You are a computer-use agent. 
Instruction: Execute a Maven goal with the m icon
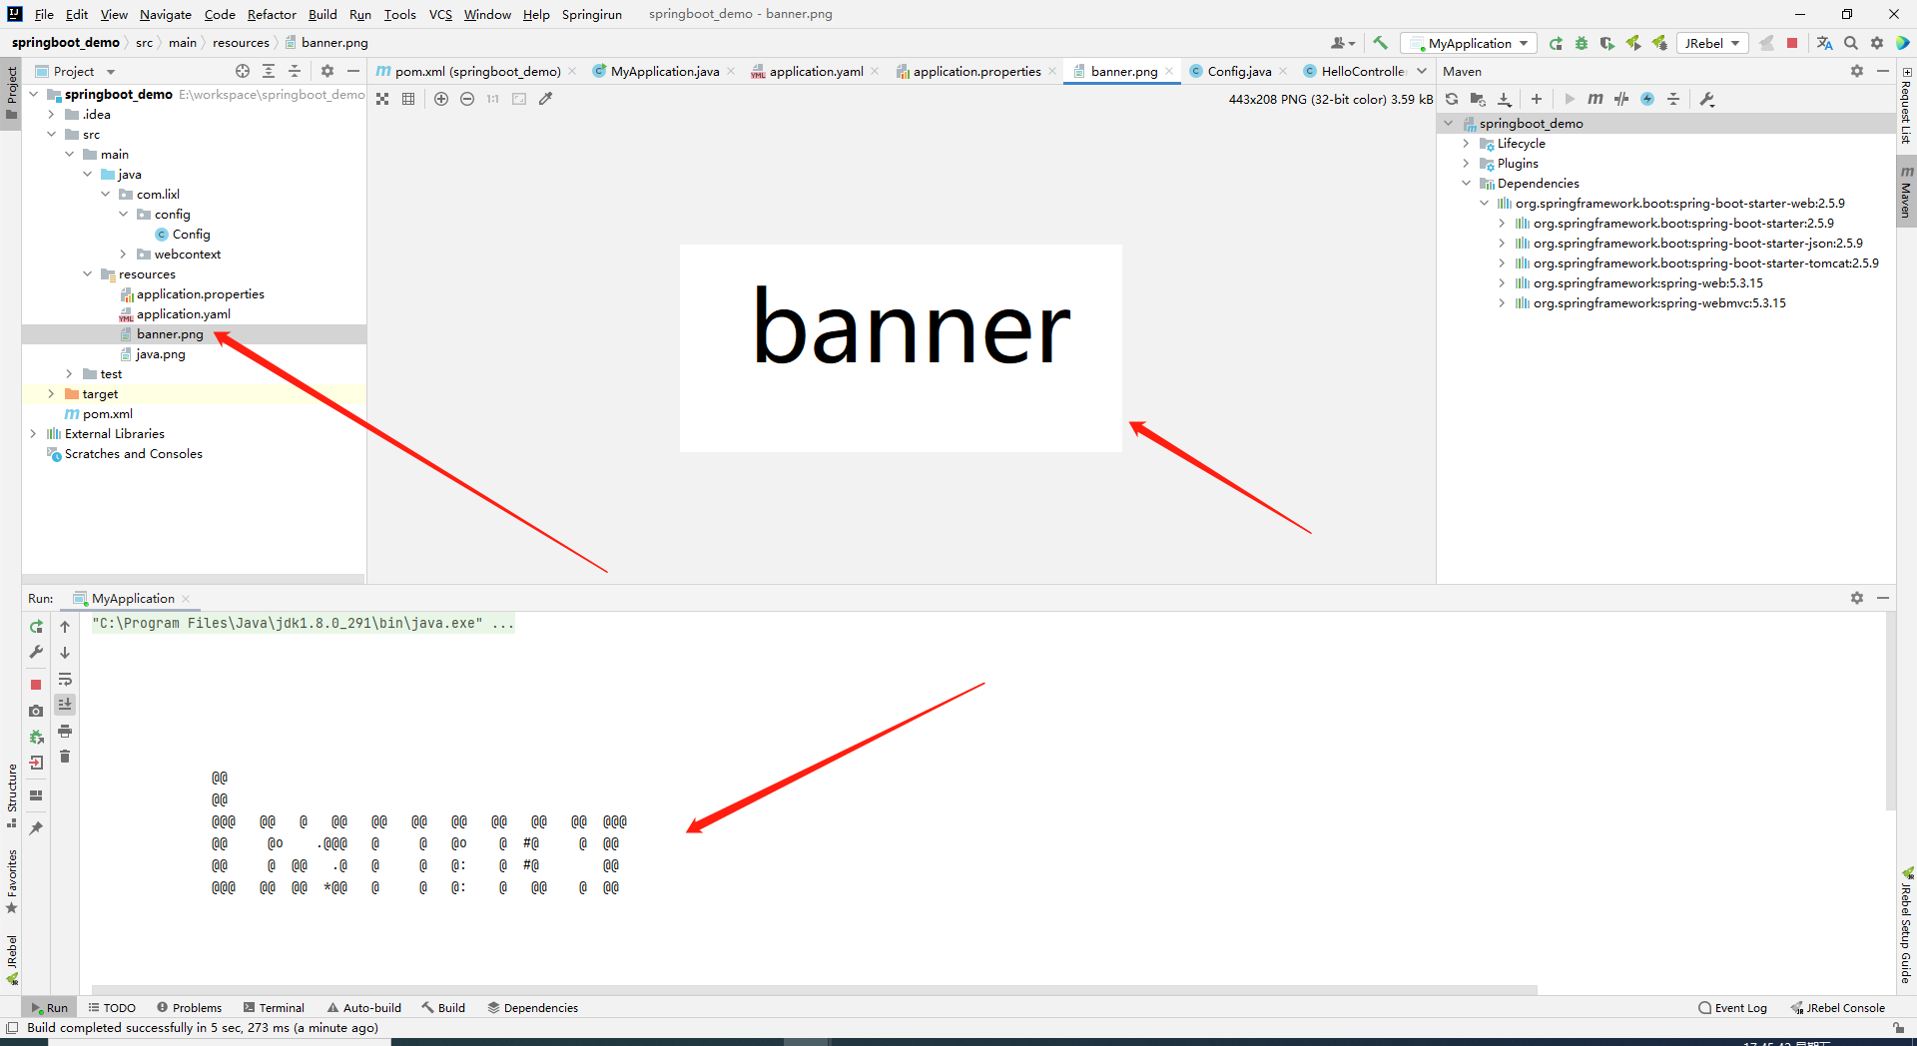click(x=1596, y=99)
